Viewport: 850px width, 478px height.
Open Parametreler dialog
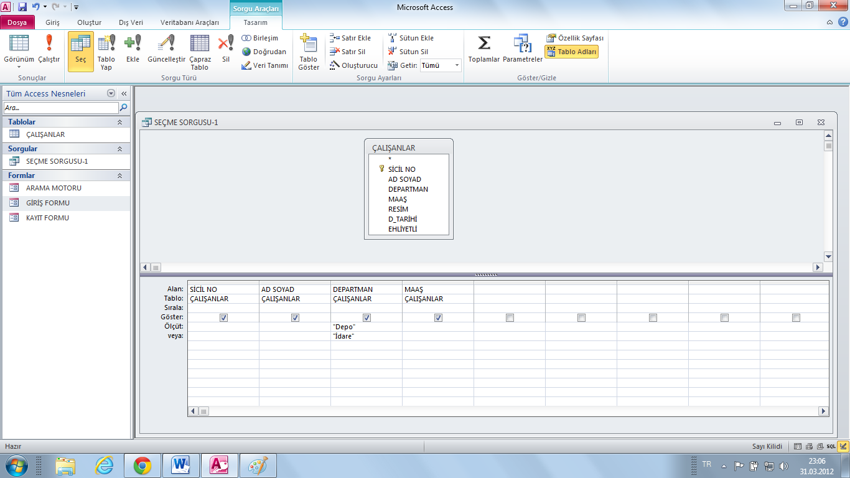click(x=523, y=49)
